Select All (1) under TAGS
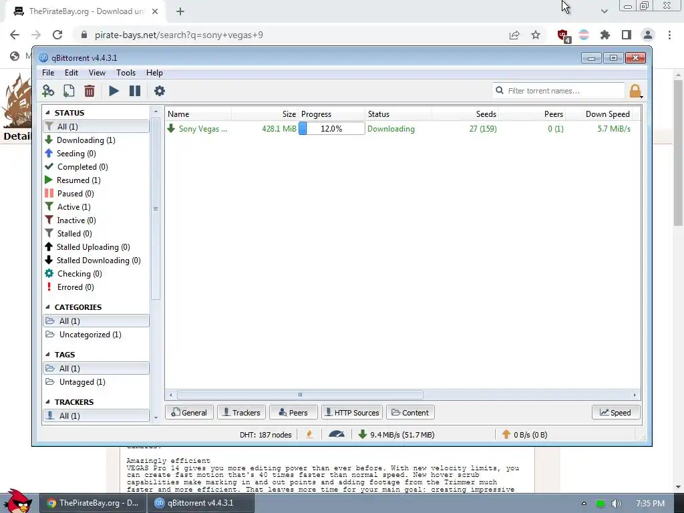 click(x=96, y=369)
